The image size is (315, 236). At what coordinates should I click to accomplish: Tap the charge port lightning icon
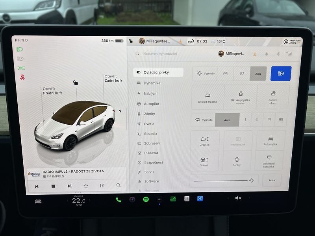(x=120, y=111)
